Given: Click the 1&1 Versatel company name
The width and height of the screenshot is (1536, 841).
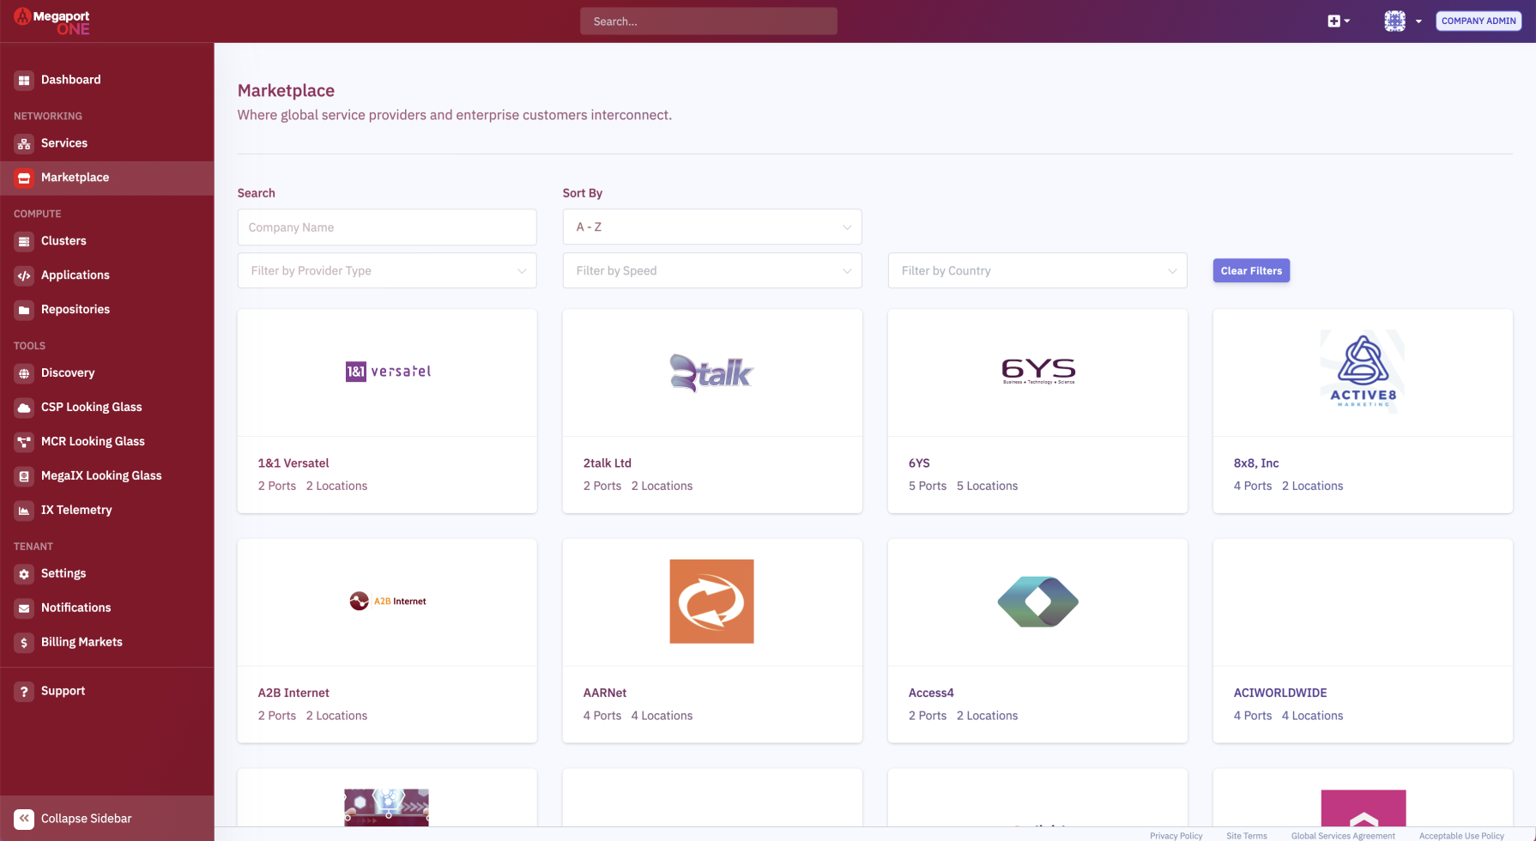Looking at the screenshot, I should pyautogui.click(x=293, y=463).
